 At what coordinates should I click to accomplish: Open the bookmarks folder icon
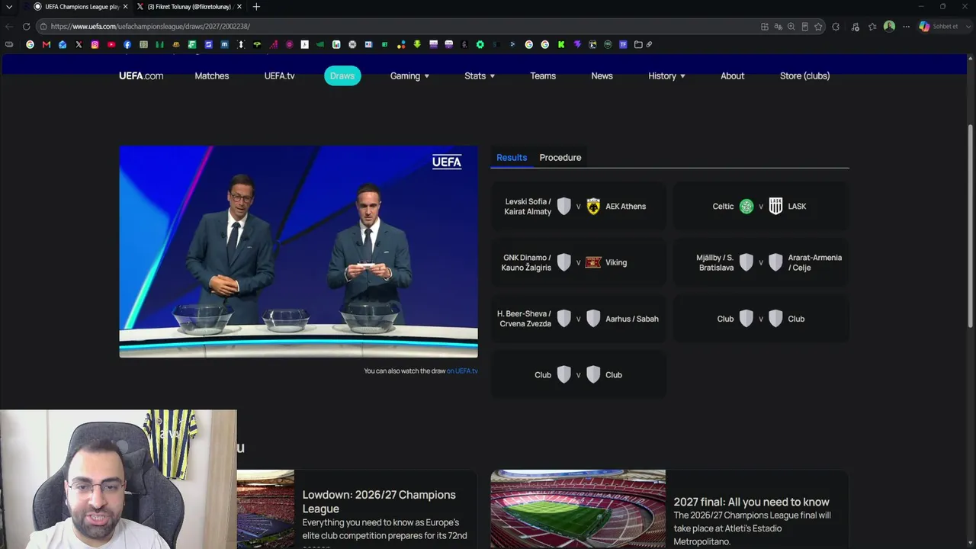pos(638,44)
